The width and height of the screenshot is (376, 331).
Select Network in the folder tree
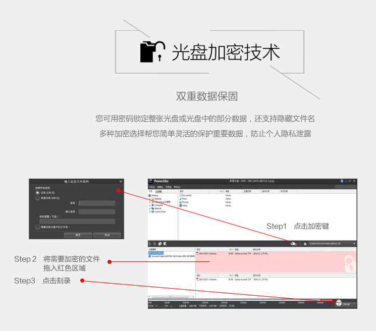point(158,208)
